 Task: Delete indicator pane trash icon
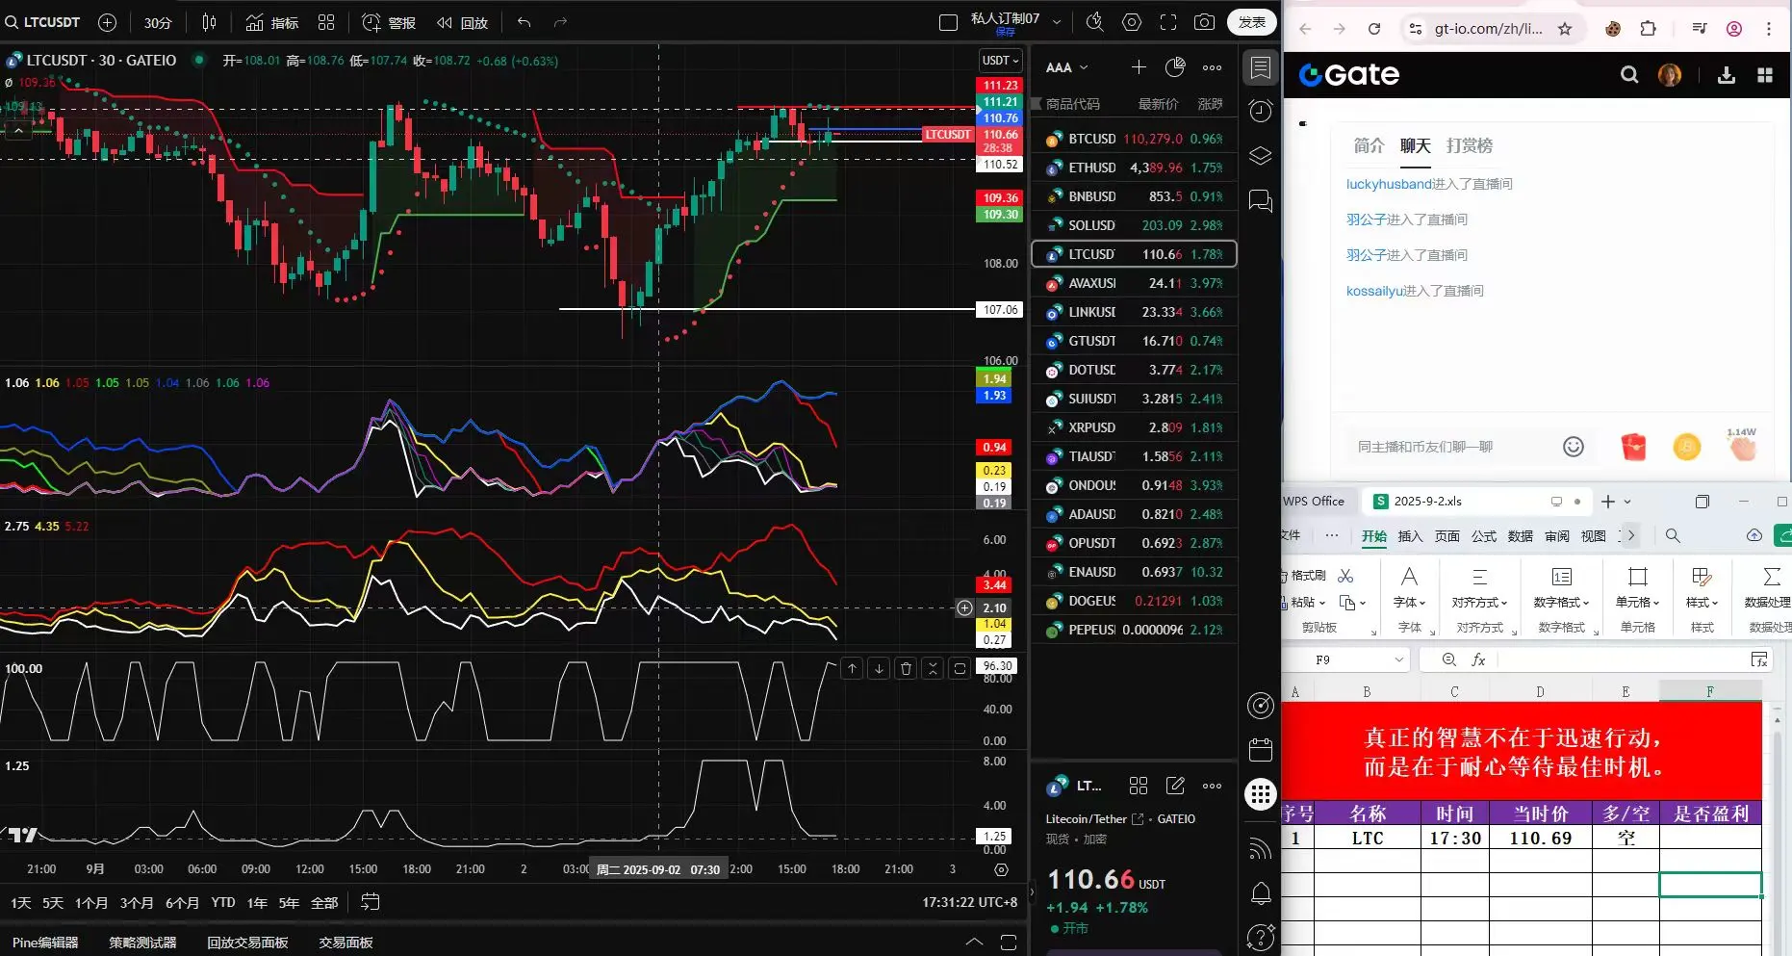pyautogui.click(x=906, y=668)
